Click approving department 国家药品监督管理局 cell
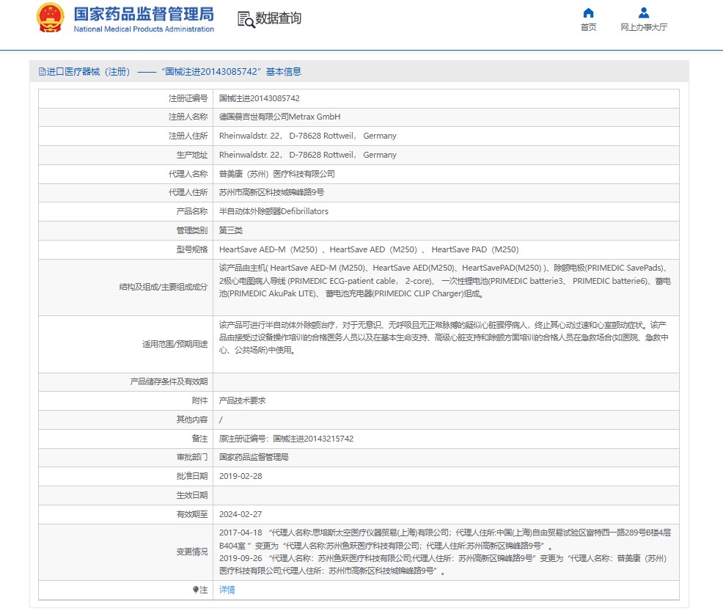 click(x=254, y=457)
